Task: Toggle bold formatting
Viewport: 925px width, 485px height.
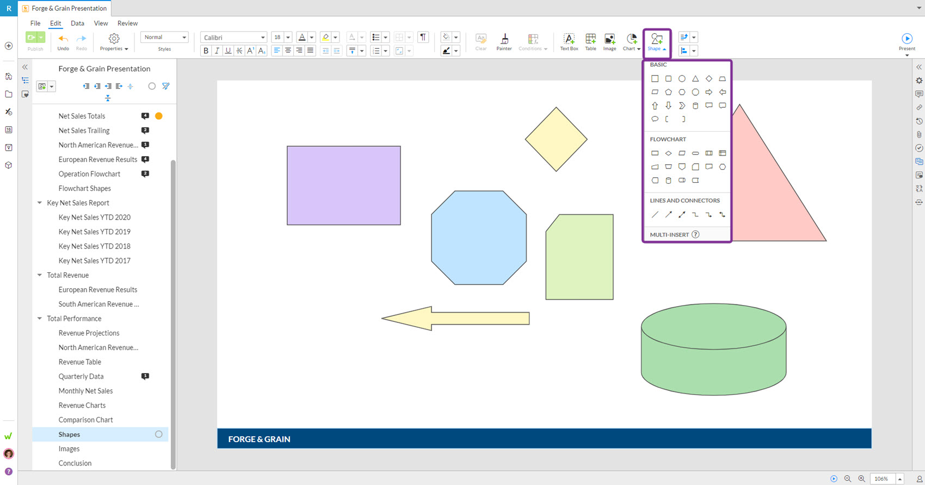Action: [206, 51]
